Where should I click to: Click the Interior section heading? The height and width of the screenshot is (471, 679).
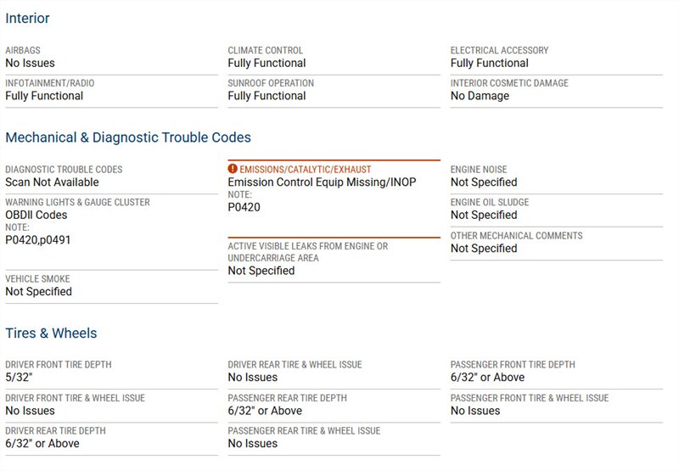(x=27, y=18)
